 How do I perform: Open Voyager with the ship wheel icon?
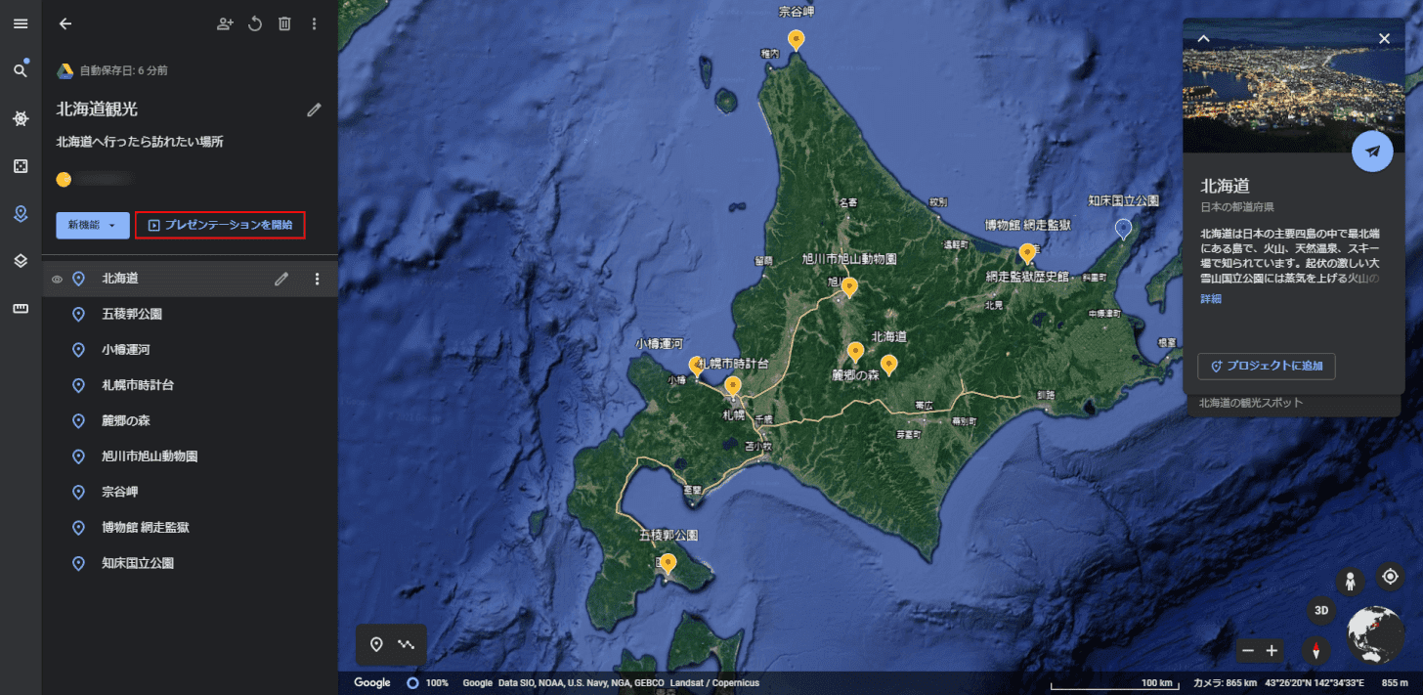tap(21, 118)
